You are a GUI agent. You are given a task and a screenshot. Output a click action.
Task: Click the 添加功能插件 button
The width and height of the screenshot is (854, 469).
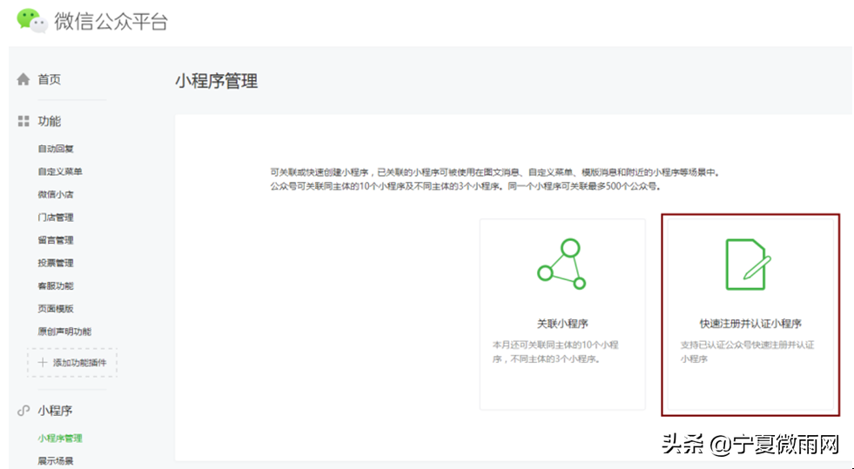(x=72, y=362)
